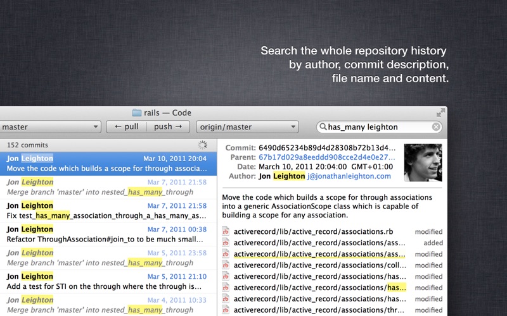Viewport: 507px width, 316px height.
Task: Clear the search field with the X icon
Action: coord(436,127)
